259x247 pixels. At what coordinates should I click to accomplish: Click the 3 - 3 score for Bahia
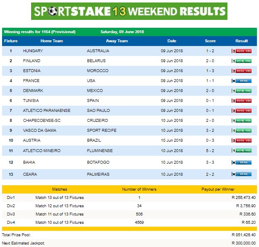pos(210,162)
